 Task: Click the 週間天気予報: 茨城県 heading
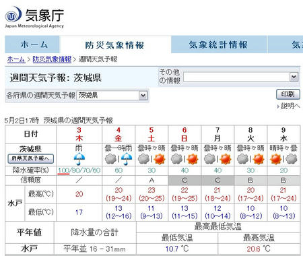(x=56, y=78)
